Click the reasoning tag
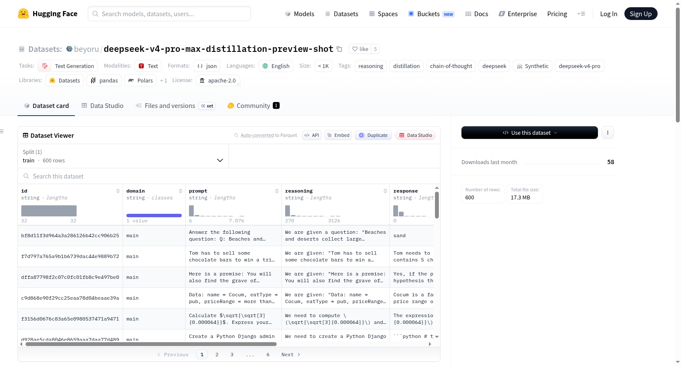681x366 pixels. (371, 66)
